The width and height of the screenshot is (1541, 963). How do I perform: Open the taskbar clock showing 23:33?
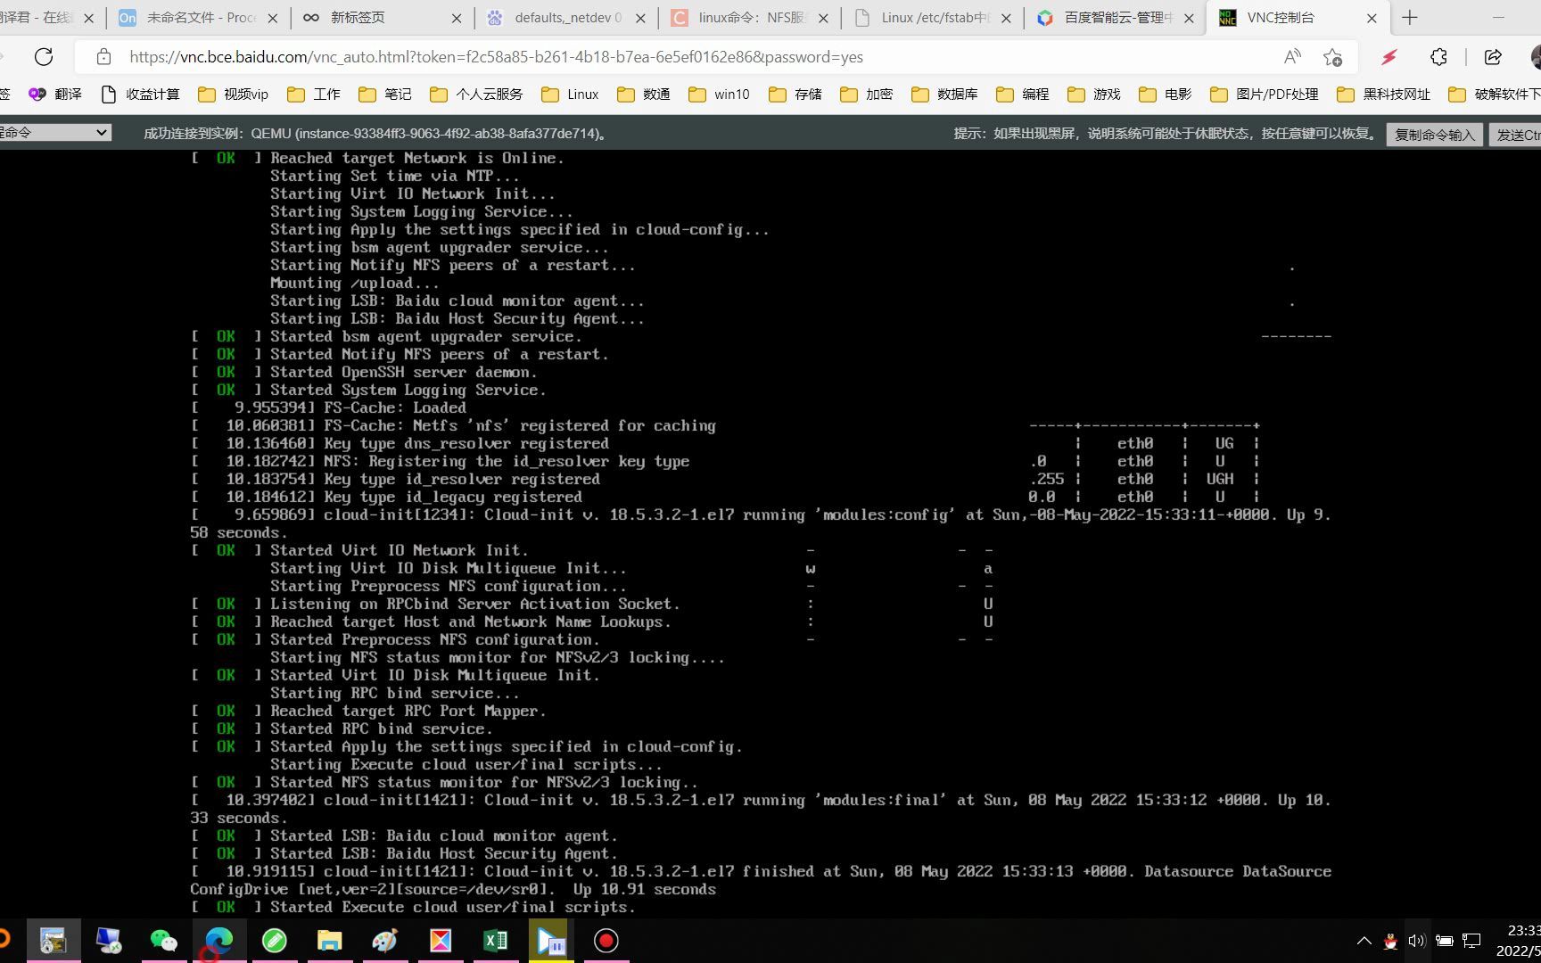pyautogui.click(x=1518, y=941)
